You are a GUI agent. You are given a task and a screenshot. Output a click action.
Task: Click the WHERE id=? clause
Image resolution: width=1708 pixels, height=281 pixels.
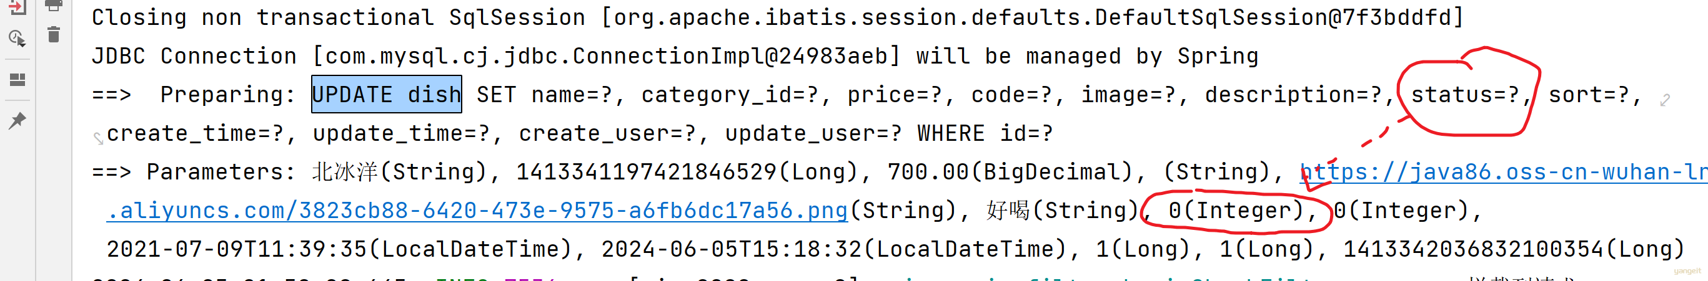coord(985,133)
